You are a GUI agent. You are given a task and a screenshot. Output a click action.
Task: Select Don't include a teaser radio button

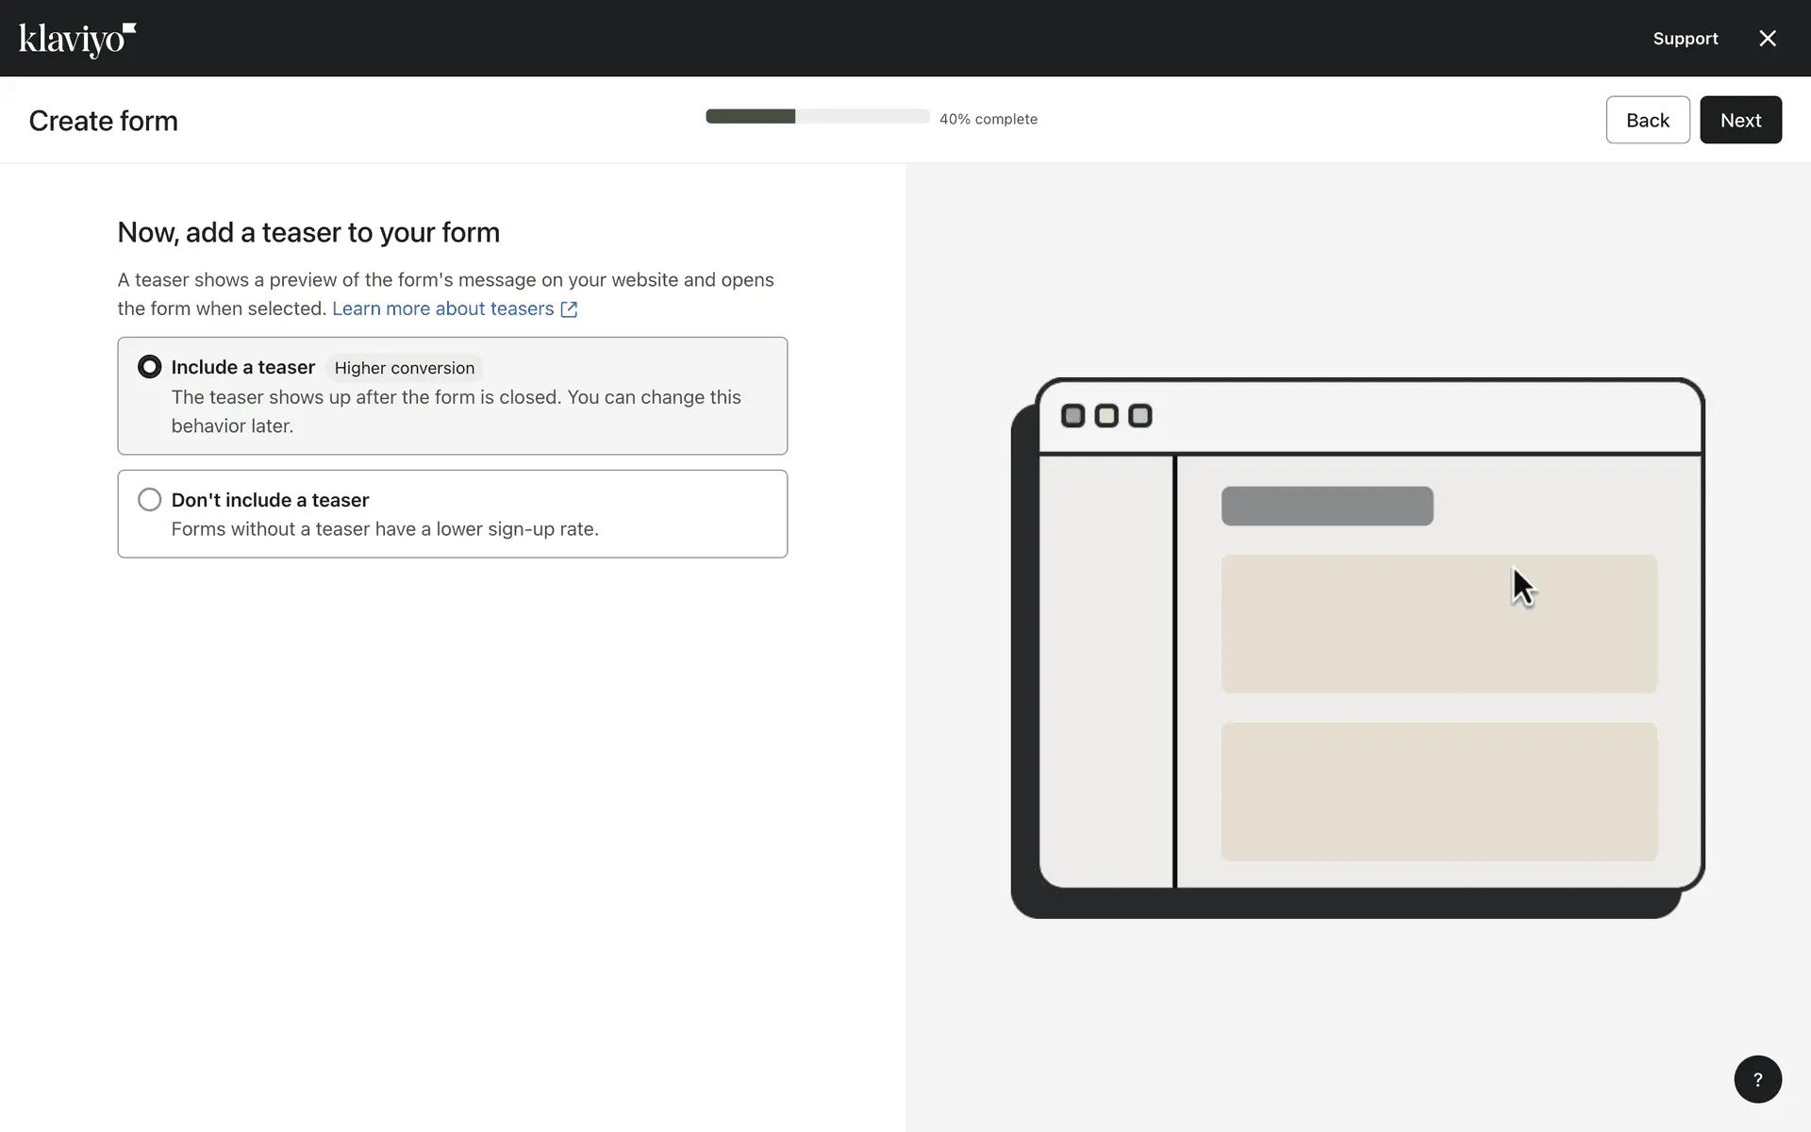coord(149,500)
